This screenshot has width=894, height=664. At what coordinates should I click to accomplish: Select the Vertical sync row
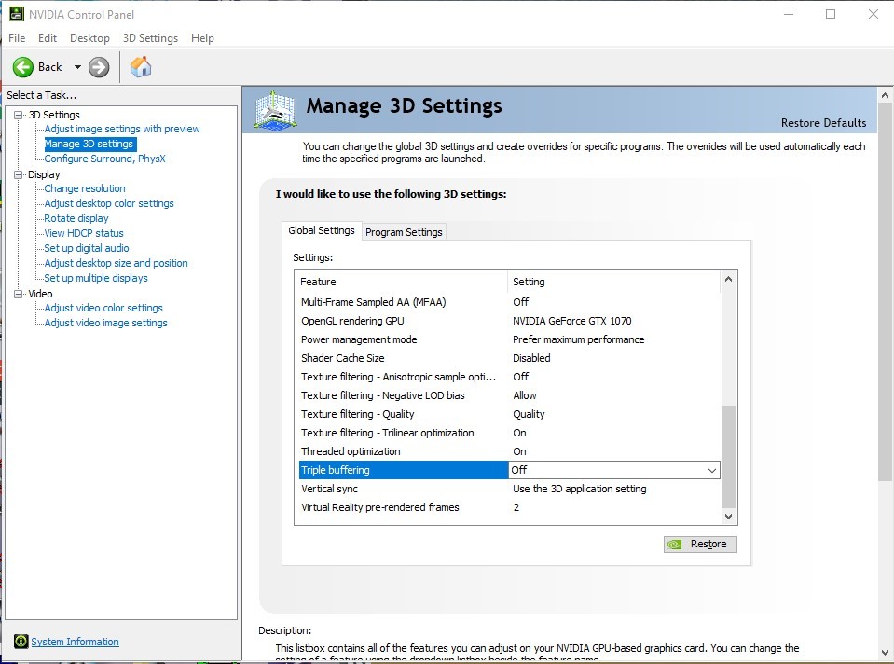(x=509, y=489)
